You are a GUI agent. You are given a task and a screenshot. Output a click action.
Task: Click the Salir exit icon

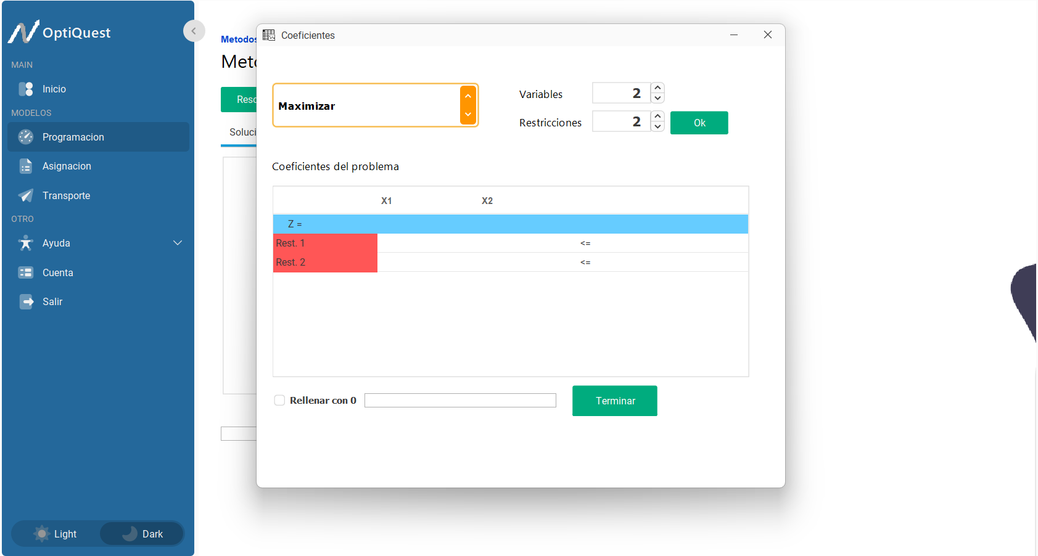[x=26, y=301]
